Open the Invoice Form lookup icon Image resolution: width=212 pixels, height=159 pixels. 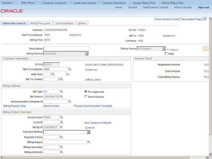pyautogui.click(x=61, y=117)
